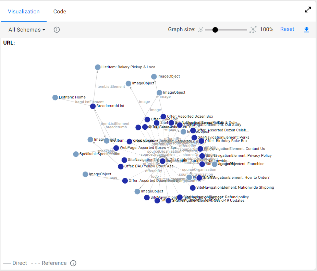Click the logo edge label
Screen dimensions: 317x271
tap(155, 176)
